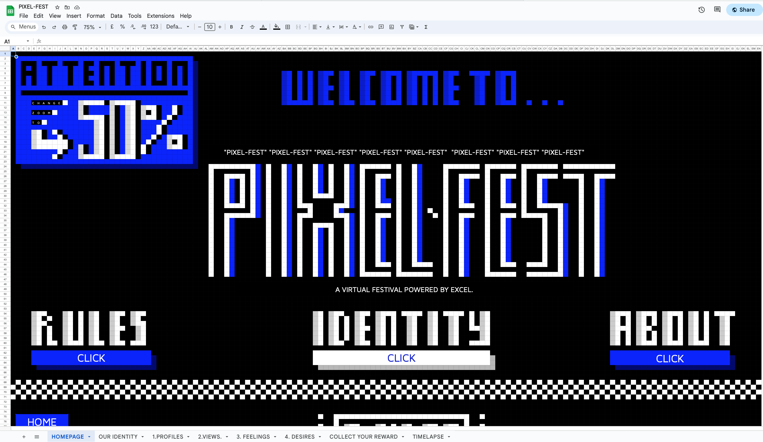The height and width of the screenshot is (442, 763).
Task: Click the font size input field
Action: (x=210, y=27)
